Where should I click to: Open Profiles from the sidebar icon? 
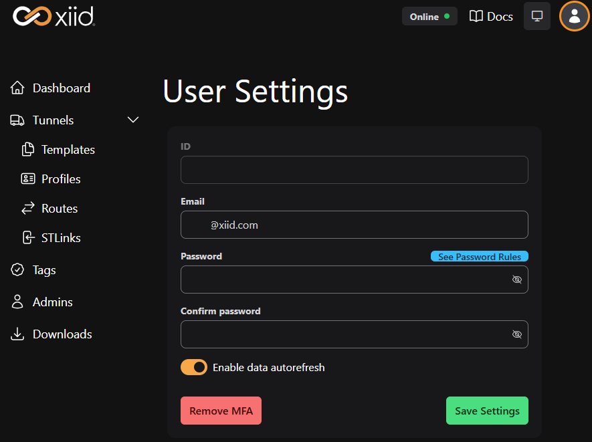tap(26, 179)
